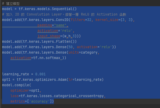Click the 'optimizer' keyword argument

point(20,90)
